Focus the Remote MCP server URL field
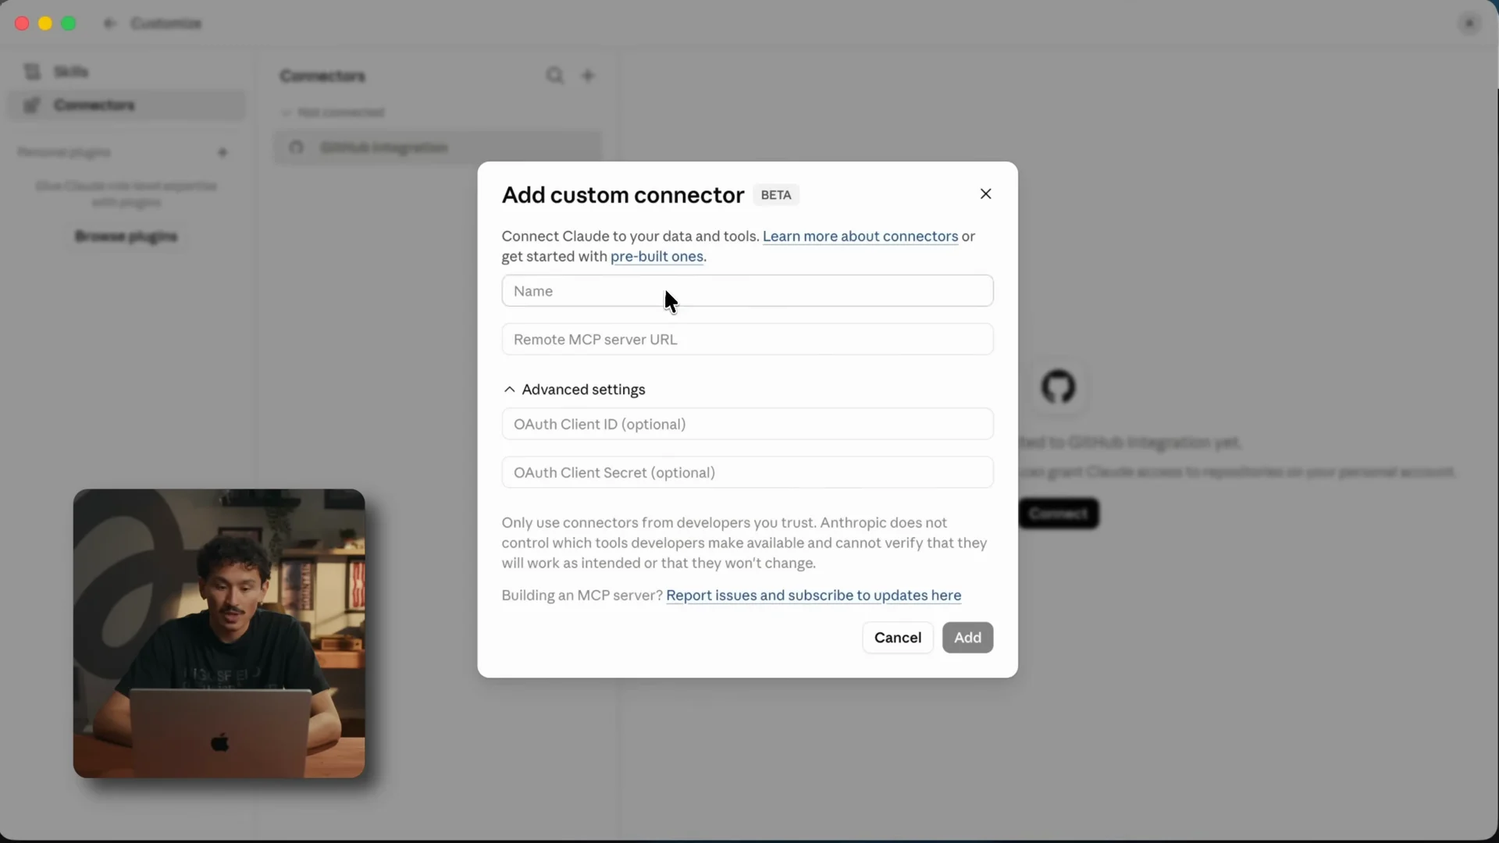Image resolution: width=1499 pixels, height=843 pixels. pos(747,339)
